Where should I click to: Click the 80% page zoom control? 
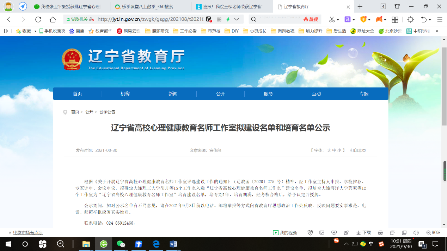pos(433,233)
